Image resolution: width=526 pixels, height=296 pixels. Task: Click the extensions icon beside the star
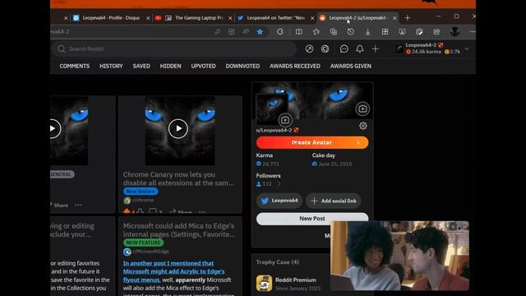[279, 31]
